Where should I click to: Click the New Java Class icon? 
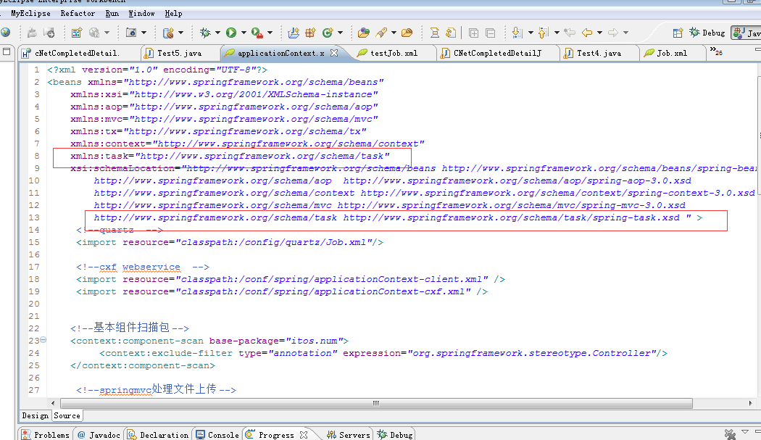point(327,33)
